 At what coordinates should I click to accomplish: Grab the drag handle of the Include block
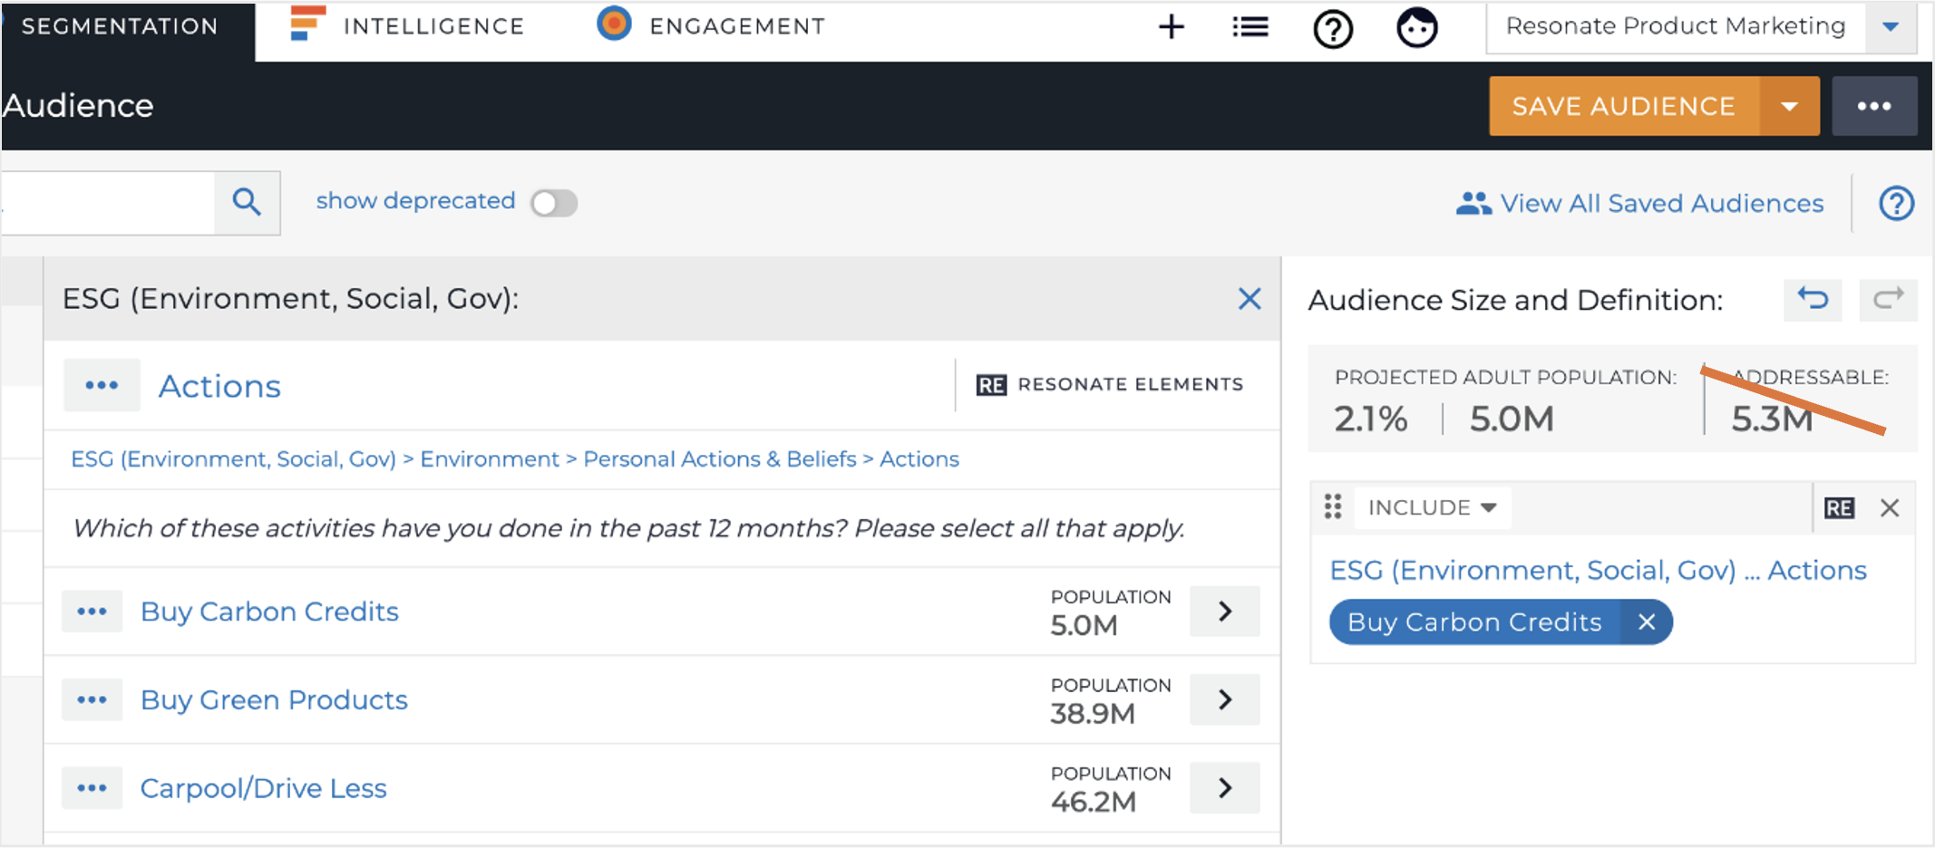pyautogui.click(x=1332, y=506)
